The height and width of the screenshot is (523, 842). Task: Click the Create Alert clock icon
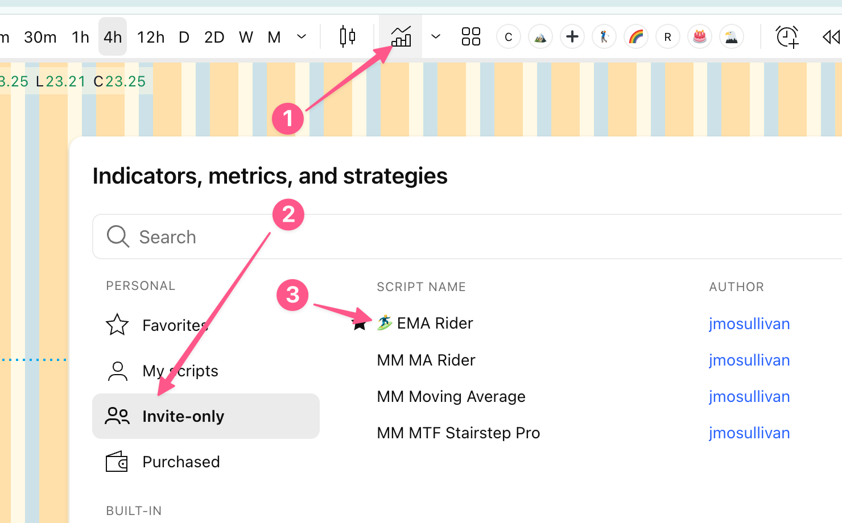787,37
